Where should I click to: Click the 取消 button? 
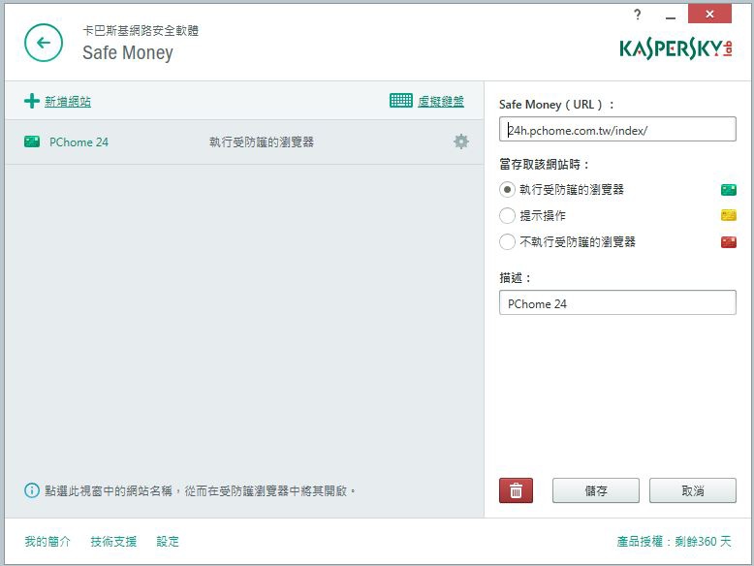[692, 490]
